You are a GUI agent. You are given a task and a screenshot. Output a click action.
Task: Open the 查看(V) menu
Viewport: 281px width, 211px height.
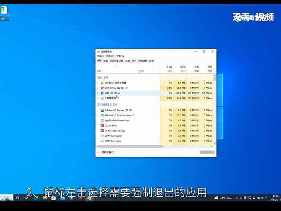[x=120, y=56]
